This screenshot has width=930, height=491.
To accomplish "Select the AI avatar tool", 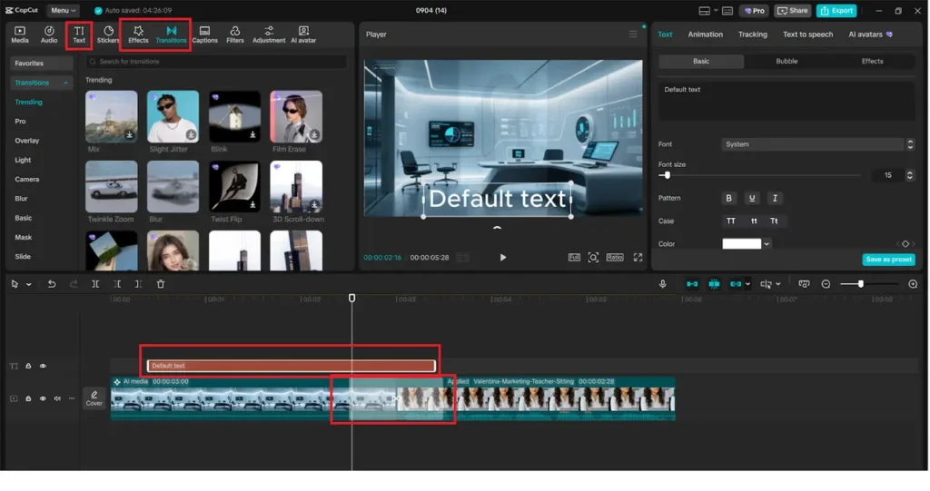I will 303,34.
